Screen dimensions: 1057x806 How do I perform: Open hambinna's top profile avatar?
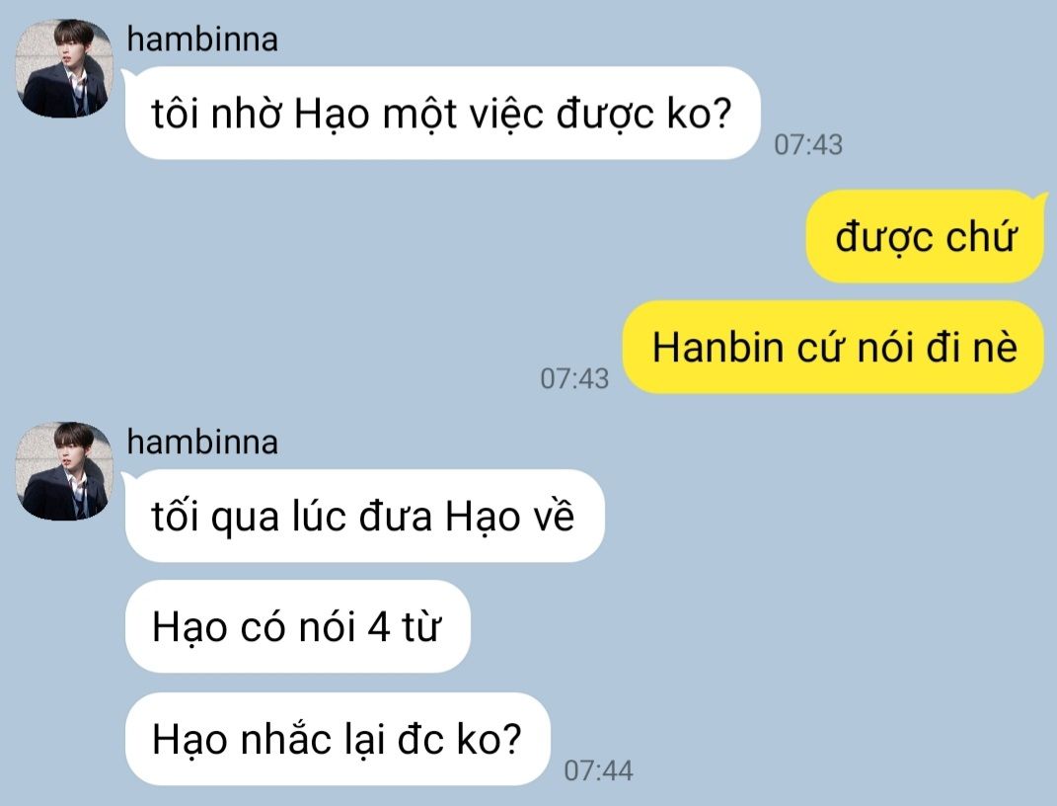[x=64, y=68]
